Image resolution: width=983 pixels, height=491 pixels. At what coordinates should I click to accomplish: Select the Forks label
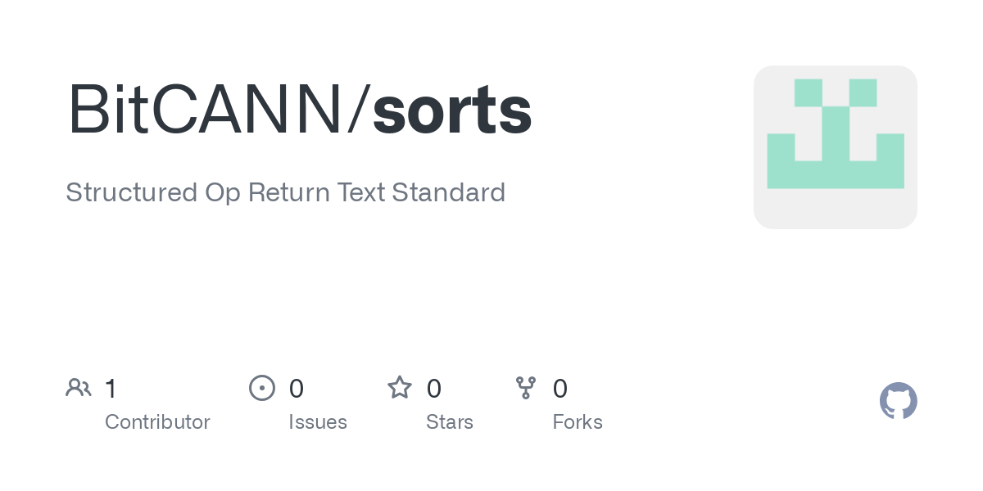578,422
